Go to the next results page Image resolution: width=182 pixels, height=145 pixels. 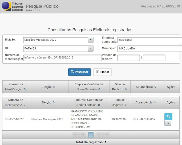[x=99, y=135]
